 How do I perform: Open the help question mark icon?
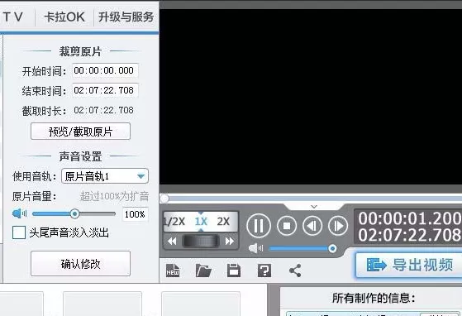(264, 271)
